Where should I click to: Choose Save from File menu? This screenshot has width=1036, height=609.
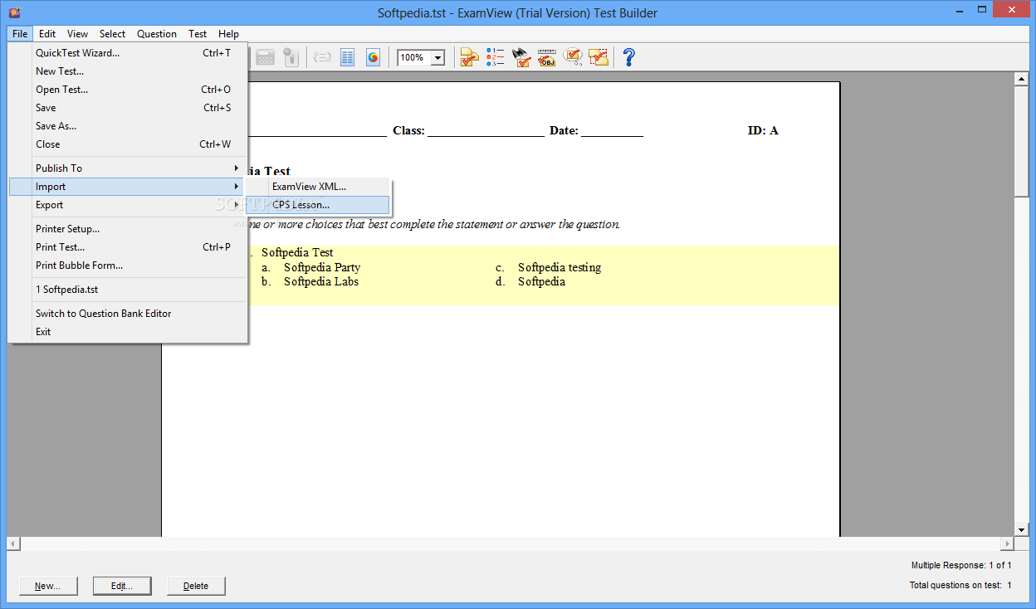point(128,108)
